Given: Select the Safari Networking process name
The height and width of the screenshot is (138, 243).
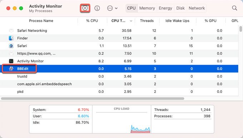Looking at the screenshot, I should (x=32, y=31).
